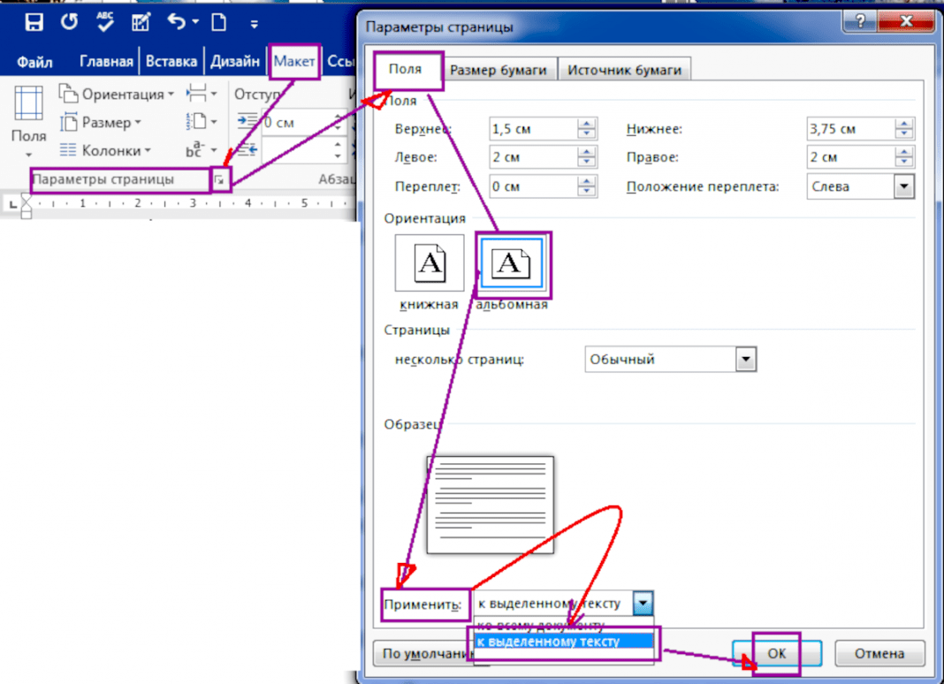The image size is (944, 684).
Task: Create a new blank document icon
Action: tap(219, 22)
